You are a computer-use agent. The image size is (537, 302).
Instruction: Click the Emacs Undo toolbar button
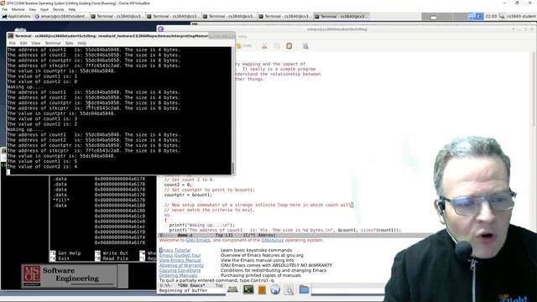pyautogui.click(x=244, y=46)
